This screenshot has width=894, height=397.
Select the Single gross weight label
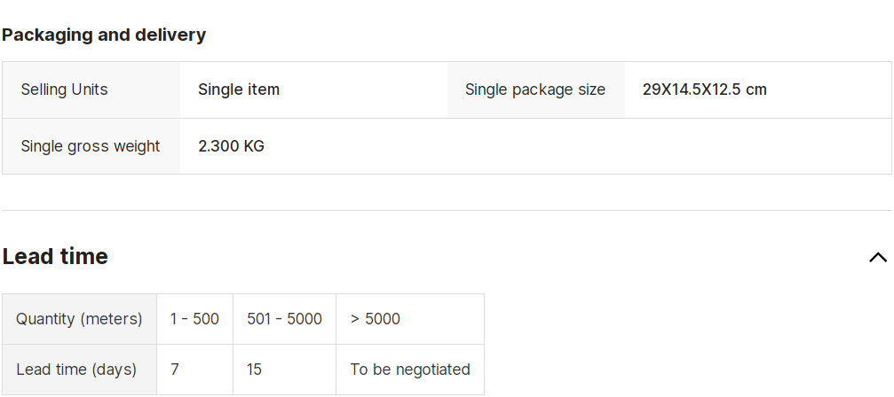pyautogui.click(x=91, y=146)
